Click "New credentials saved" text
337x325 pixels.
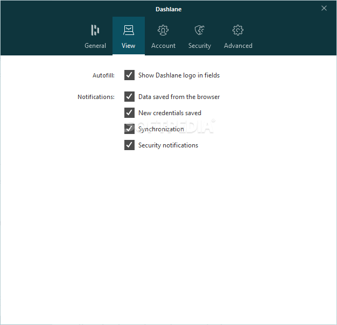170,113
